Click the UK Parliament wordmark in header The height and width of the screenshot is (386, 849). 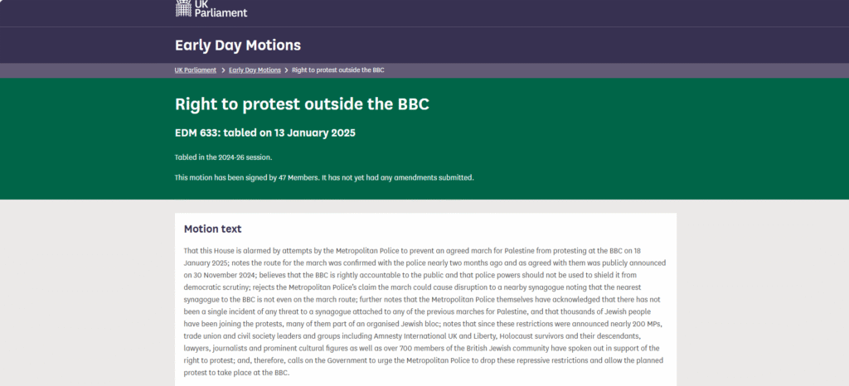[221, 8]
